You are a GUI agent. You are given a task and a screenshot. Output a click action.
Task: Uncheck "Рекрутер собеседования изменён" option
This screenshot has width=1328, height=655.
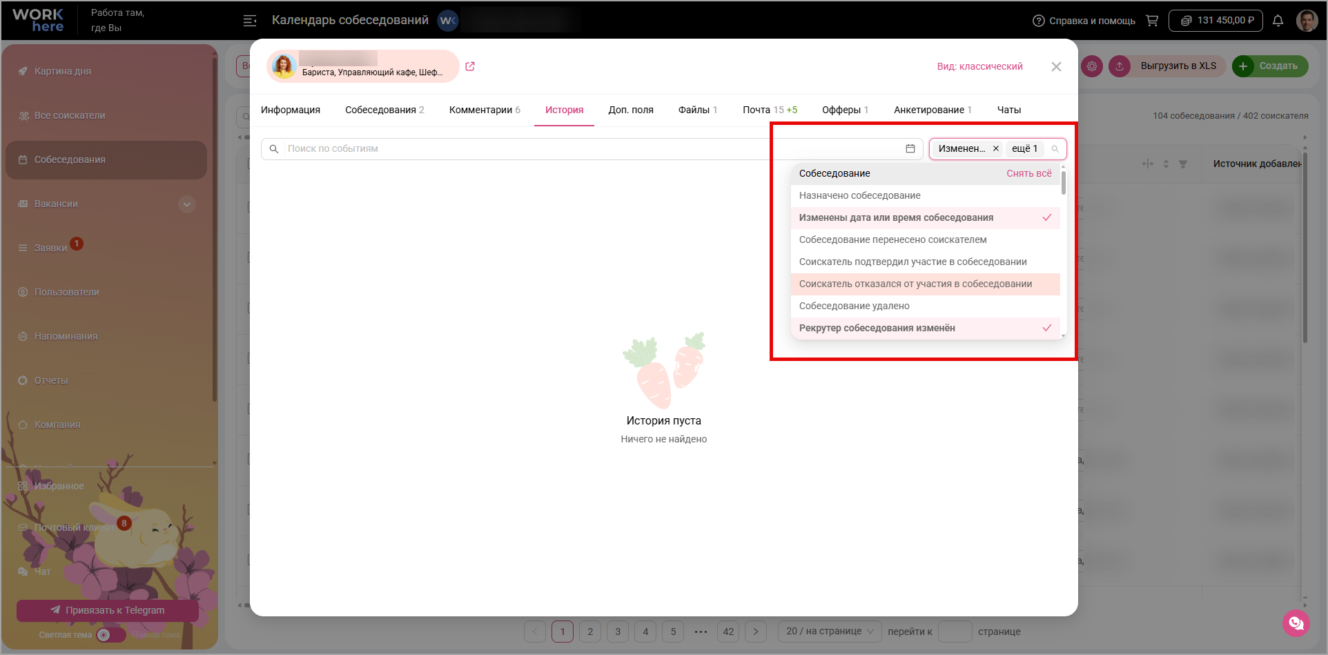(925, 328)
